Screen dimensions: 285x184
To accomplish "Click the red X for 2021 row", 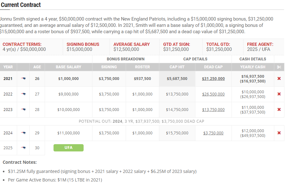I will [279, 79].
